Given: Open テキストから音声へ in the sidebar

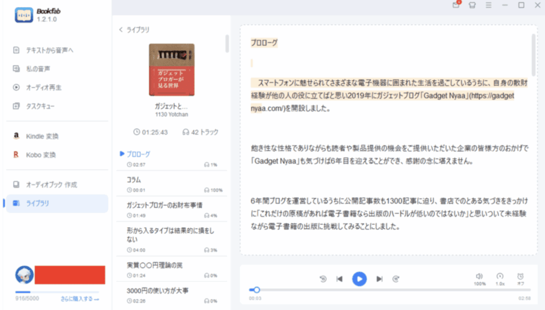Looking at the screenshot, I should pyautogui.click(x=49, y=51).
